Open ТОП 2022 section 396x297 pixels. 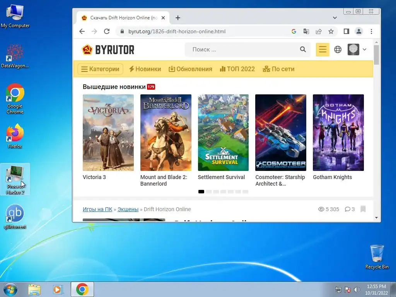[x=237, y=69]
